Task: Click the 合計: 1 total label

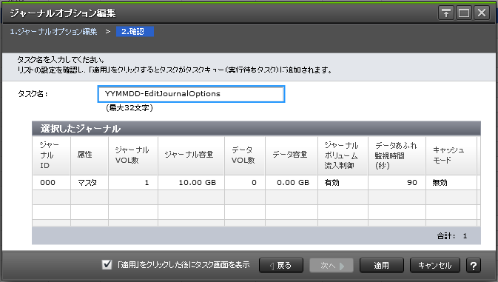Action: [451, 236]
